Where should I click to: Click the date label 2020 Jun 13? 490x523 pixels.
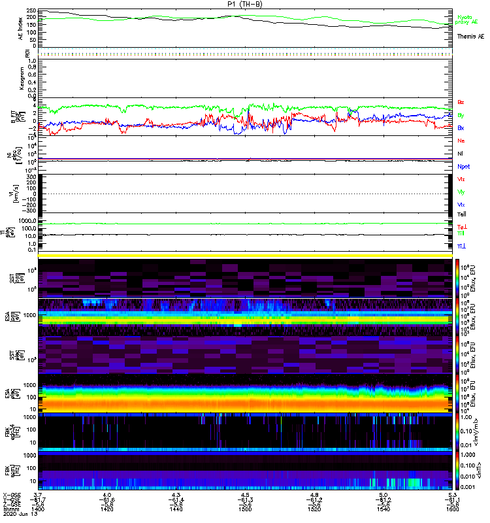coord(20,514)
